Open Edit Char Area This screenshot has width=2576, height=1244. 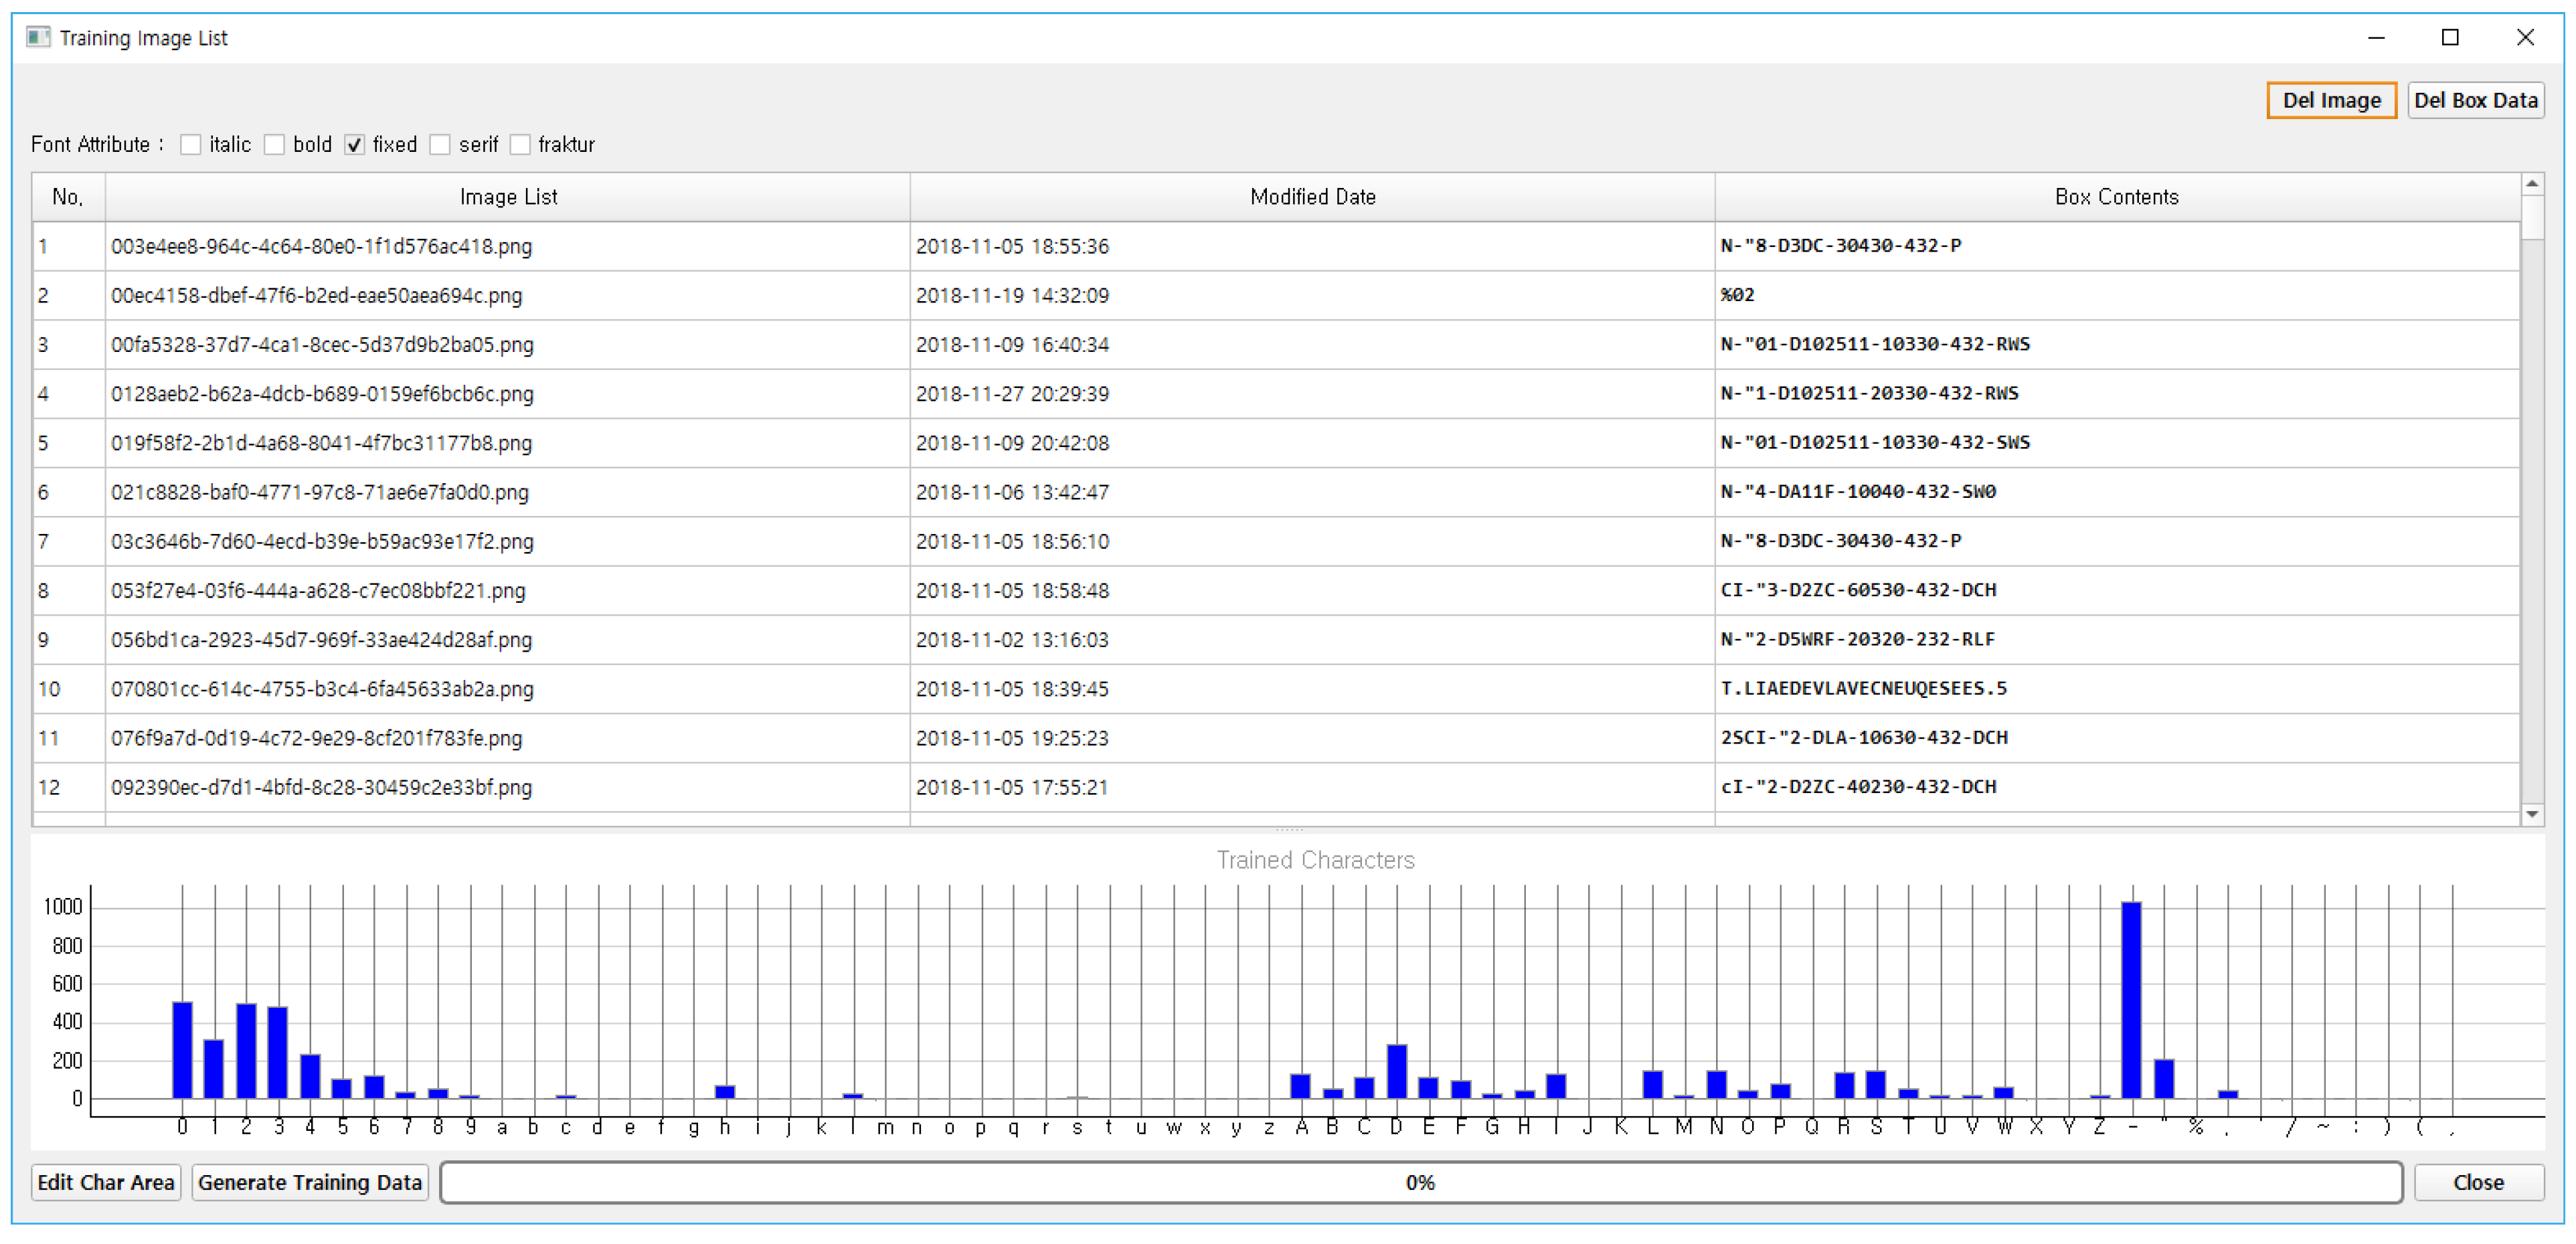click(106, 1182)
